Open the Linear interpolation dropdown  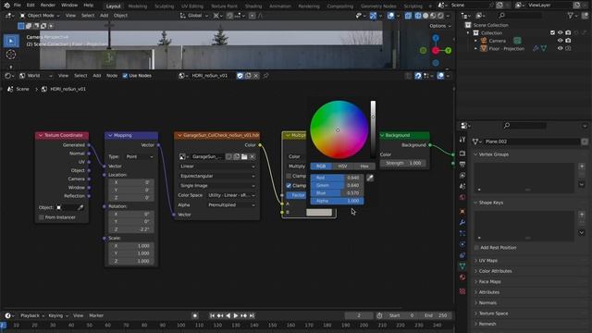217,166
